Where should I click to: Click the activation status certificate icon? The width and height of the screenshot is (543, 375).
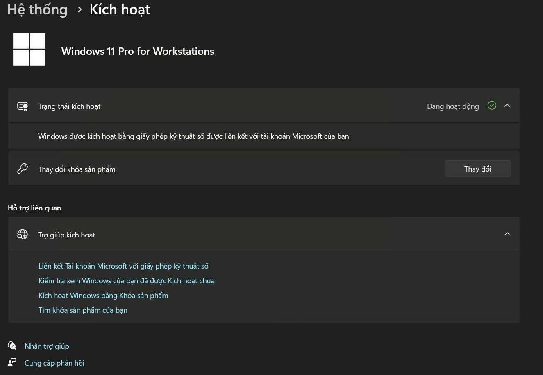click(x=23, y=106)
